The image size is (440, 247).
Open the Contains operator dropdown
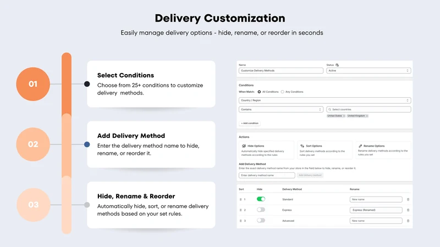pos(281,109)
